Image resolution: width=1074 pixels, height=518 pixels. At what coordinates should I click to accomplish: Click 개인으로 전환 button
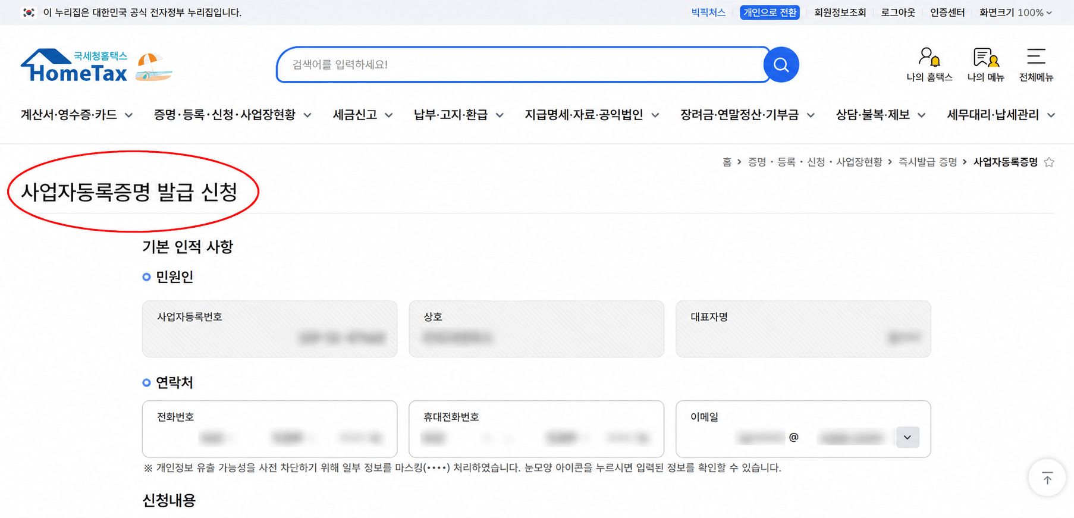[770, 12]
